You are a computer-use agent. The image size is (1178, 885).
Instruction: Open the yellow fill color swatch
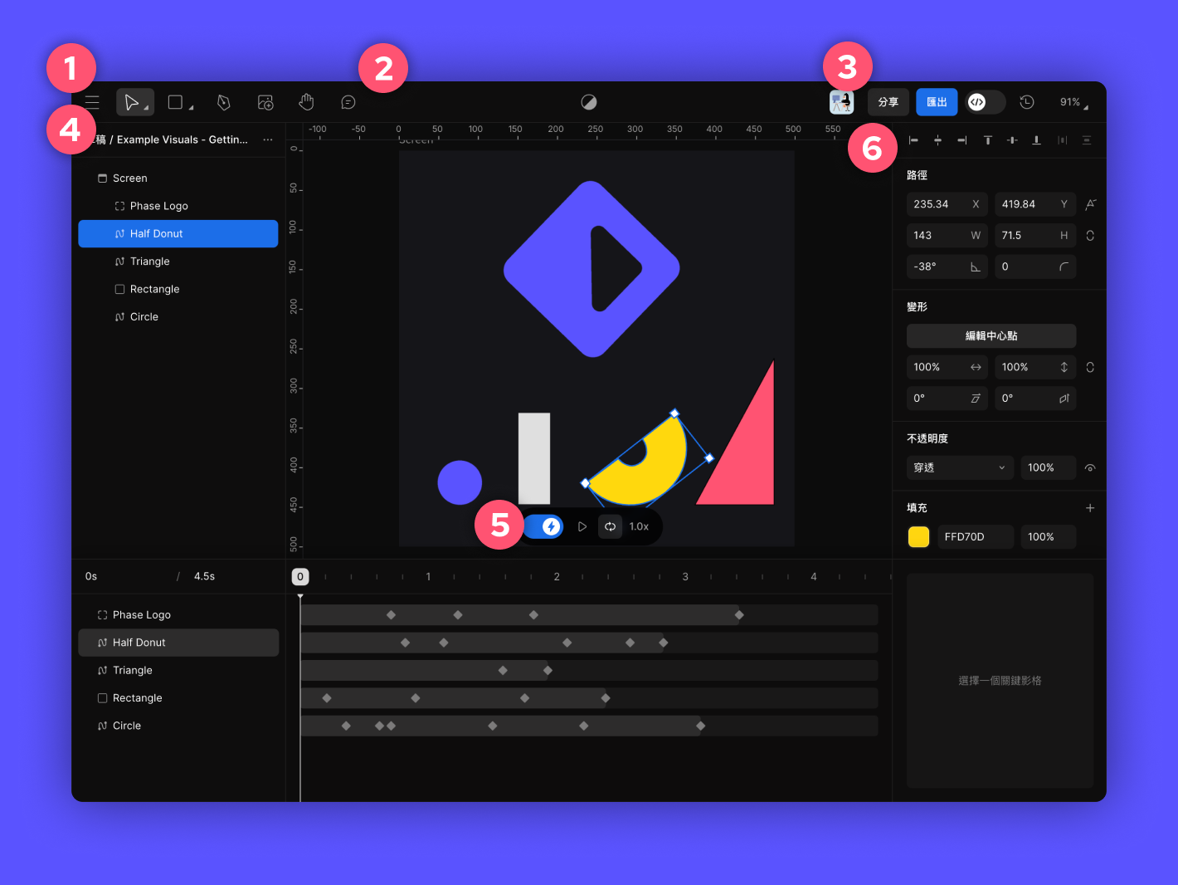[x=918, y=537]
